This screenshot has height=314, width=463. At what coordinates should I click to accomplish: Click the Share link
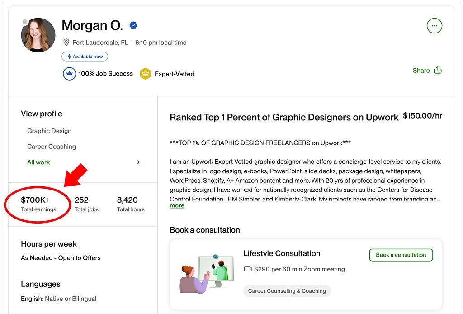421,71
